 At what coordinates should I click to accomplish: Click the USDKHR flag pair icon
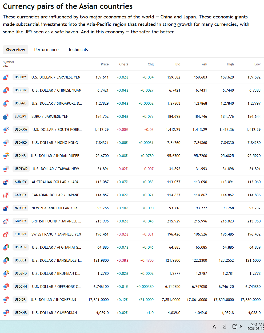click(x=6, y=313)
